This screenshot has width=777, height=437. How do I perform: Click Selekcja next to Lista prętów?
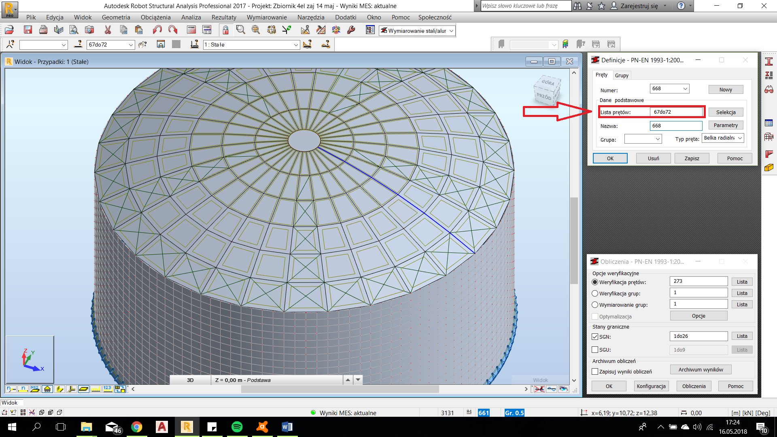click(x=726, y=112)
